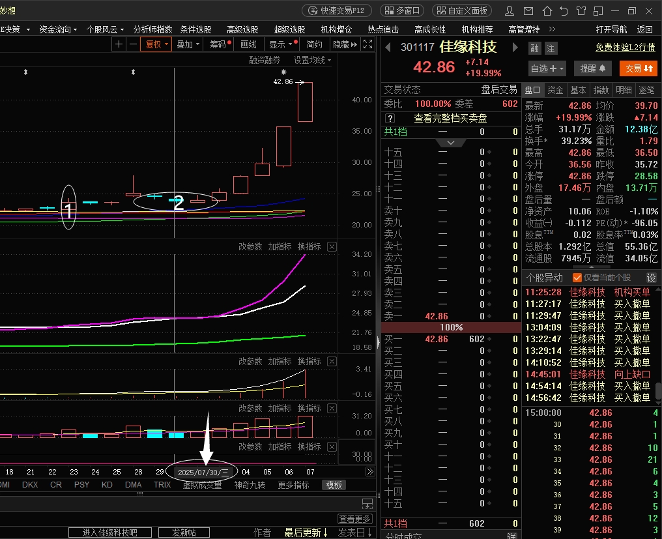Open the custom panel (自定义面板)
662x539 pixels.
click(462, 10)
